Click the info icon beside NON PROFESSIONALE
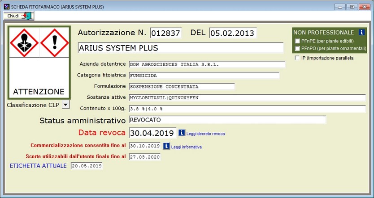 click(x=361, y=32)
